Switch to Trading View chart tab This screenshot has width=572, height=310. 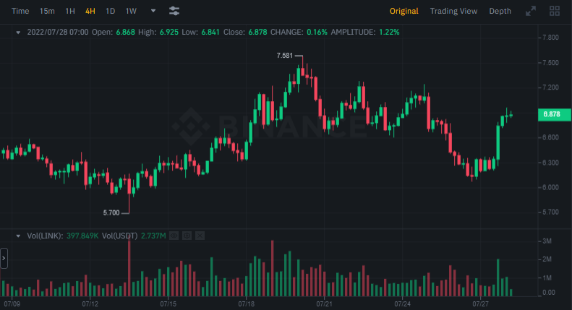coord(453,11)
